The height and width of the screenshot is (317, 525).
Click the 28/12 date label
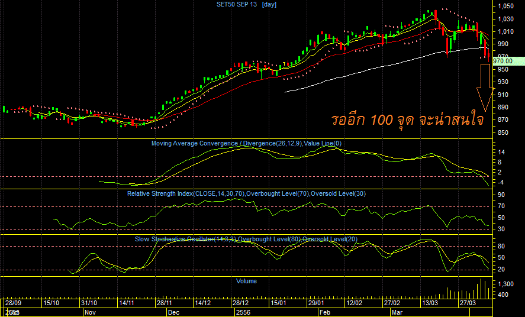(x=240, y=303)
